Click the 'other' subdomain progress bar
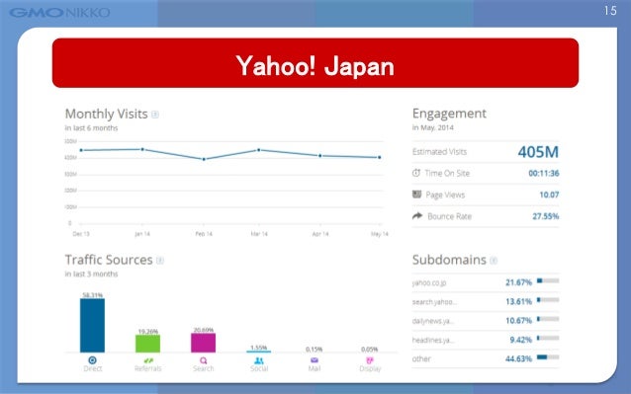Screen dimensions: 631x394 pos(548,357)
